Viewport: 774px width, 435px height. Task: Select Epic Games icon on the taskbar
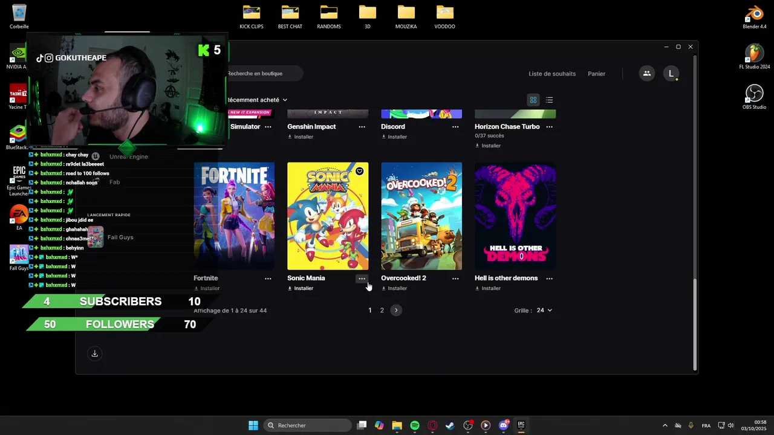tap(521, 425)
